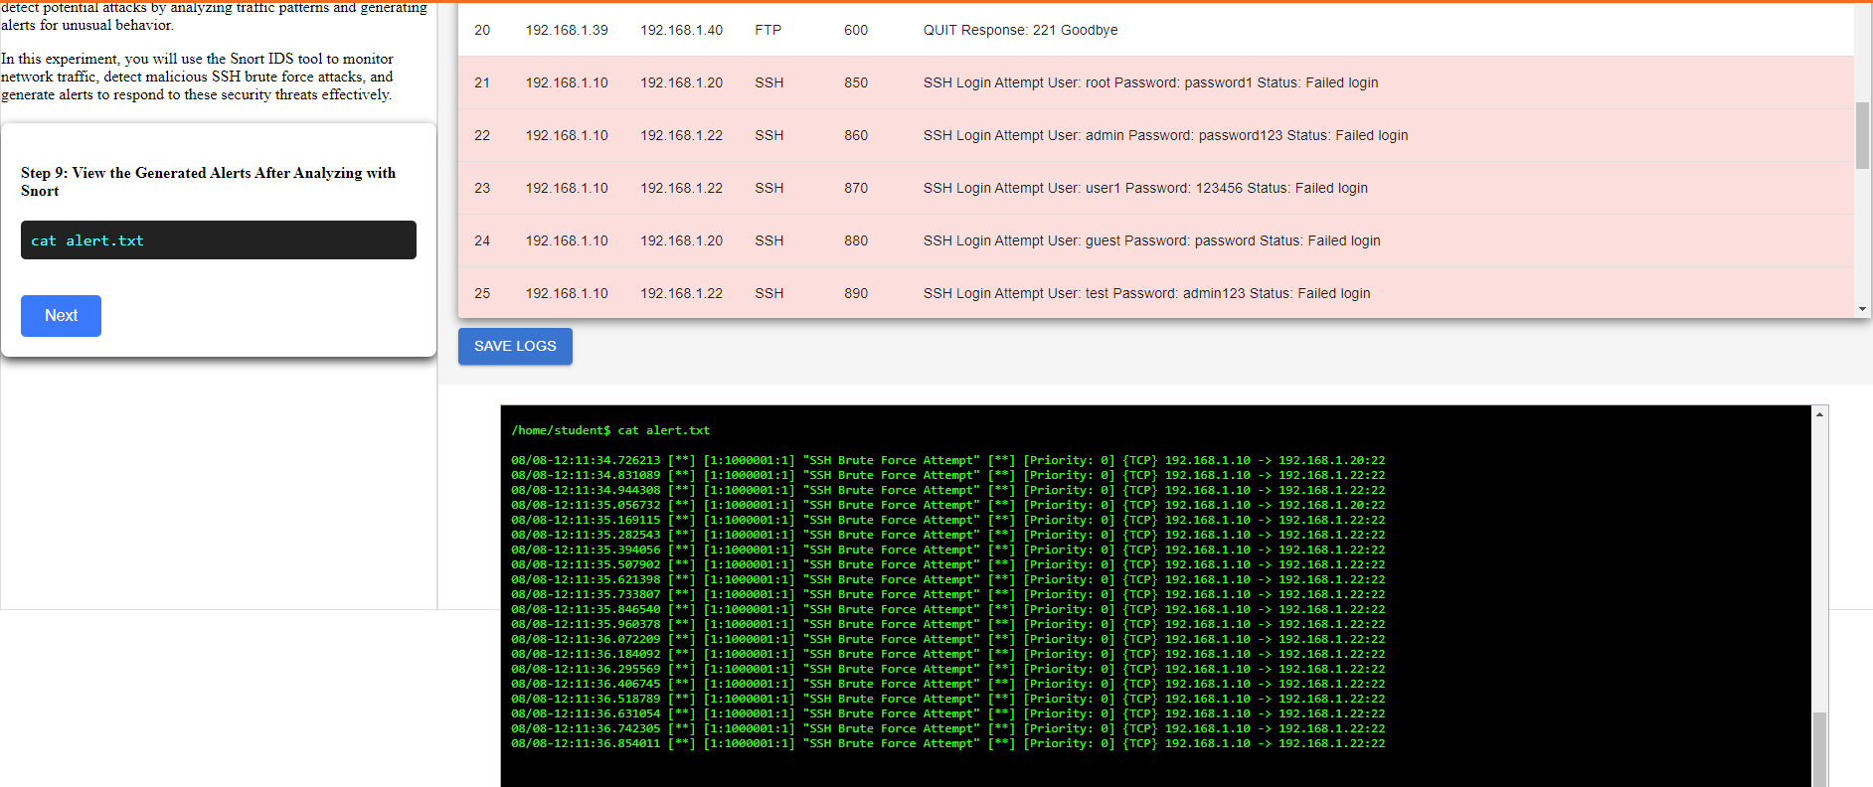1873x787 pixels.
Task: Click the terminal scrollbar thumb
Action: pos(1819,749)
